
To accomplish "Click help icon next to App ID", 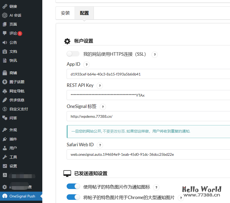I will 86,65.
